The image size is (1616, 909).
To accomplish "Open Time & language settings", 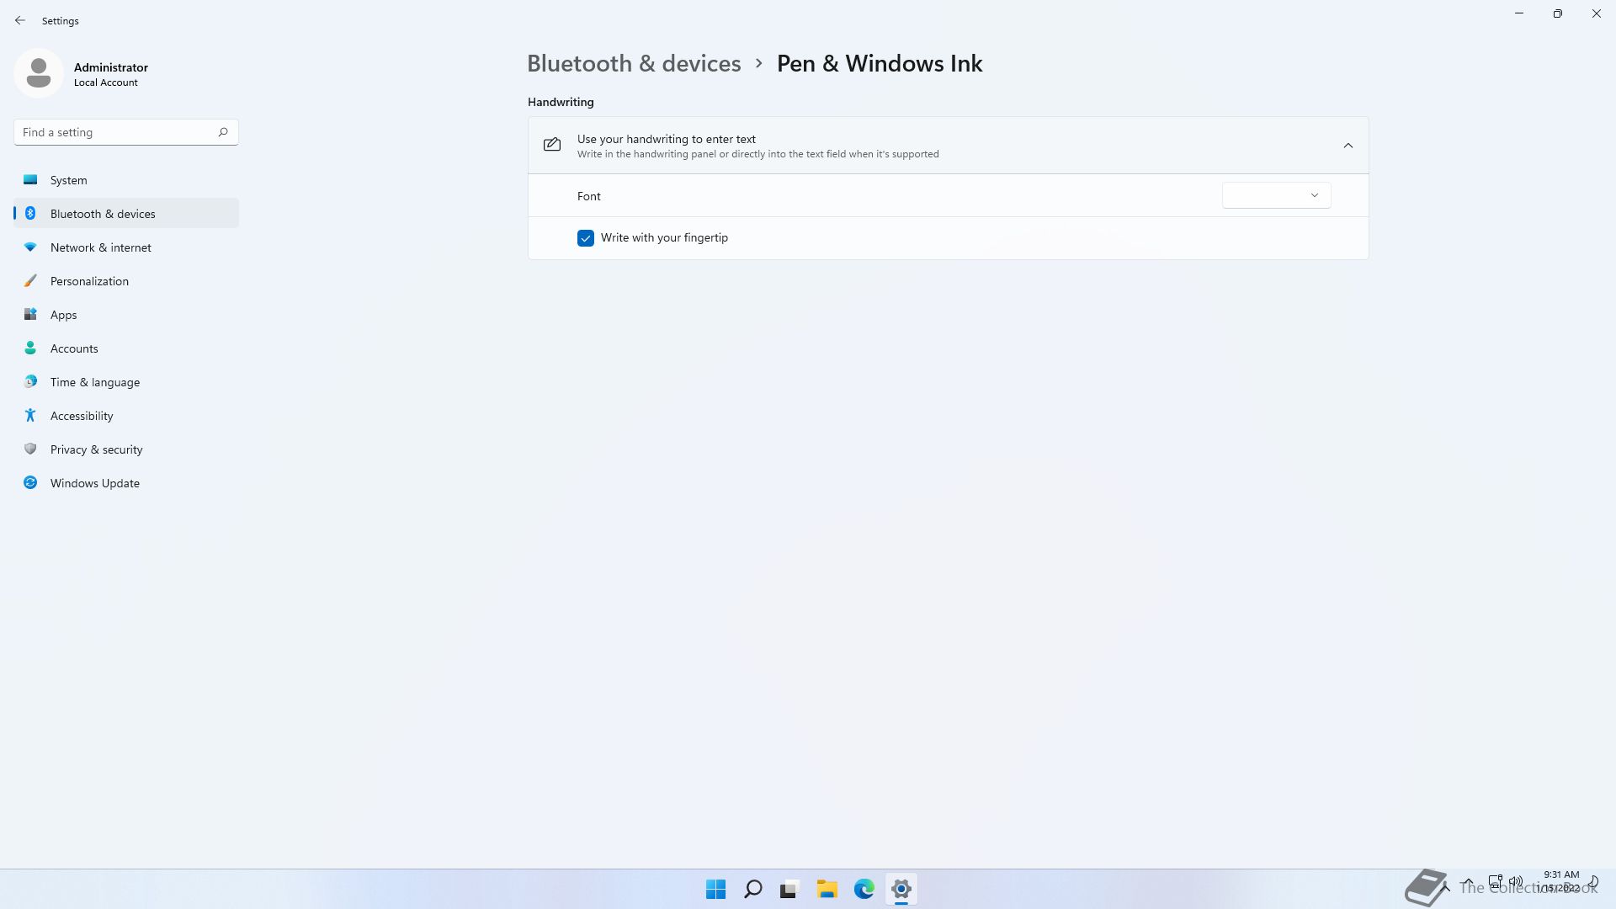I will [x=126, y=382].
